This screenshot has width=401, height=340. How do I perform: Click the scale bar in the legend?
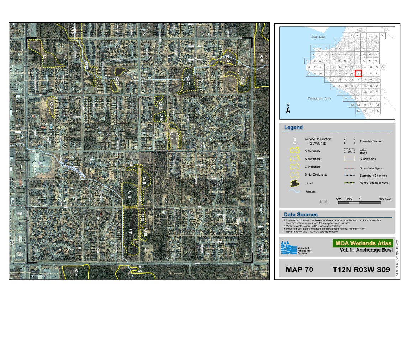(359, 202)
